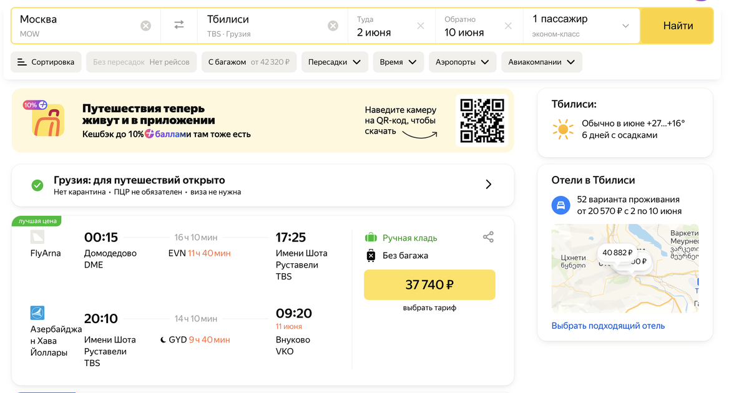749x393 pixels.
Task: Click the Найти search button
Action: [x=678, y=26]
